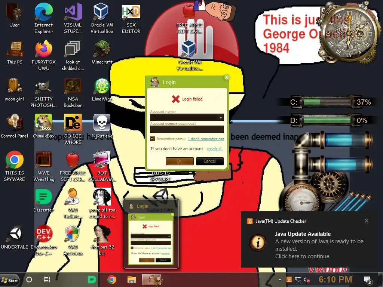Launch ChomikBox desktop icon
383x287 pixels.
(44, 126)
